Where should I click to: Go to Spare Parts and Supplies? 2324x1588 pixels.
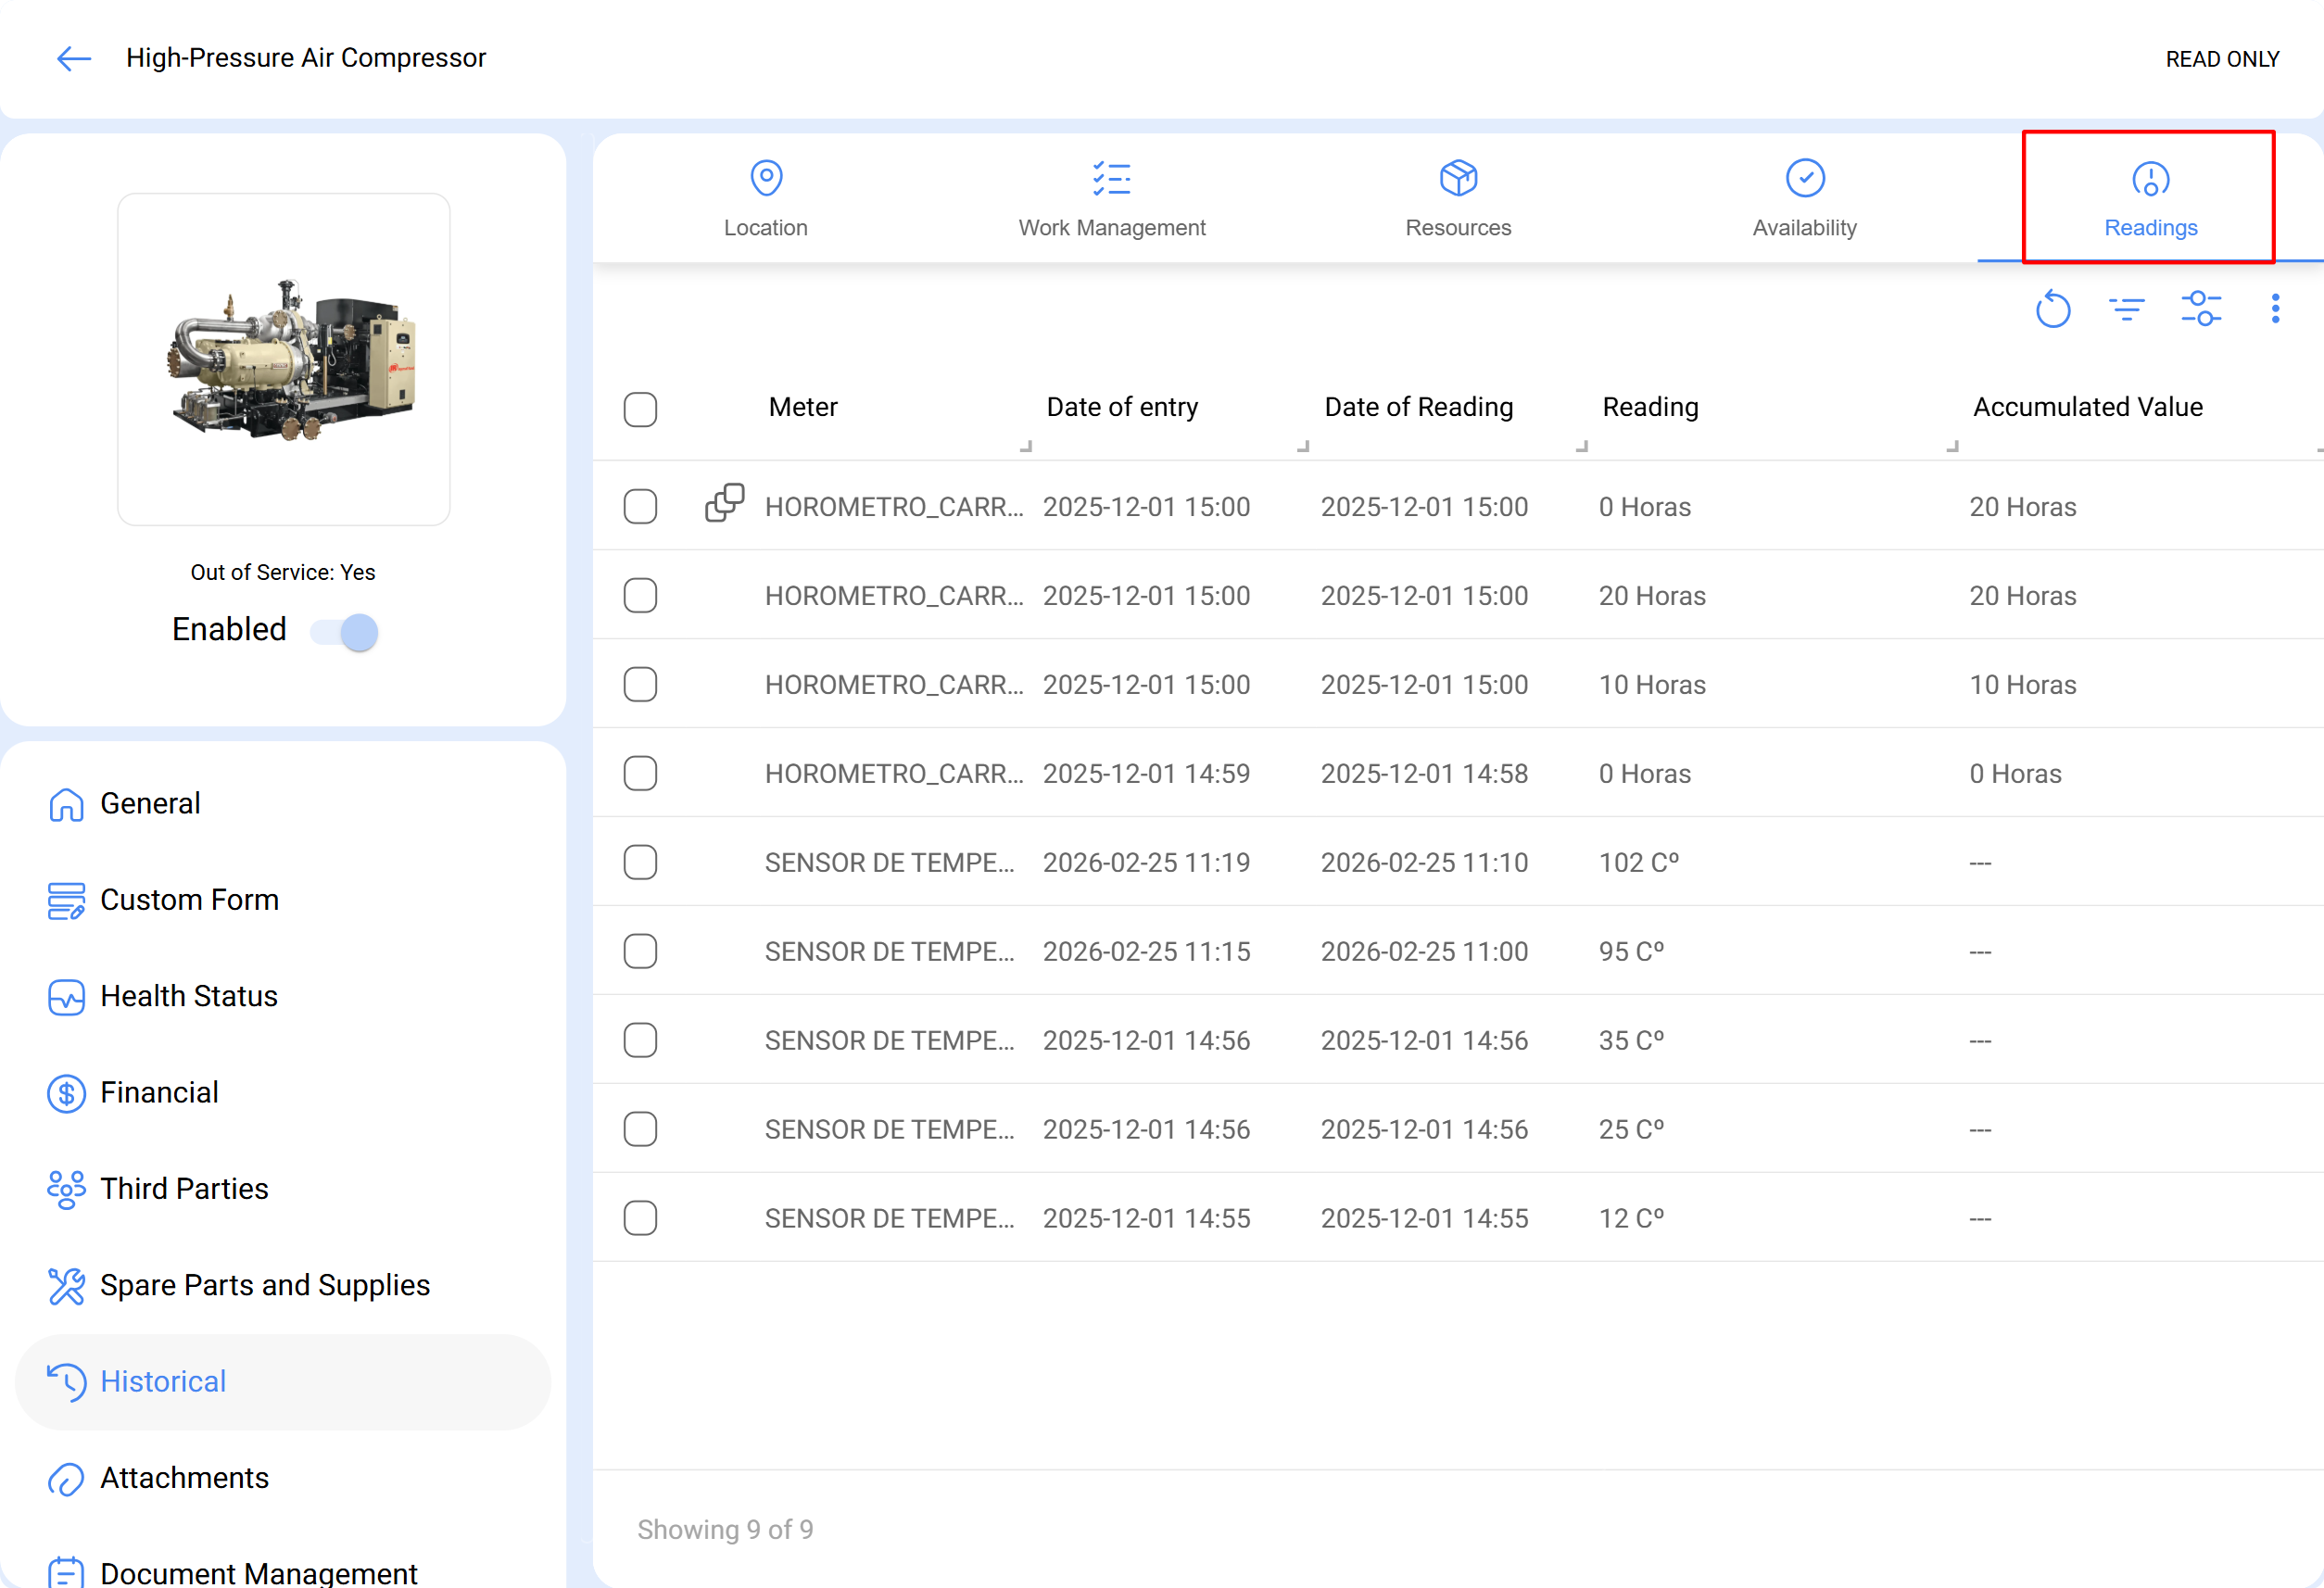pos(264,1285)
